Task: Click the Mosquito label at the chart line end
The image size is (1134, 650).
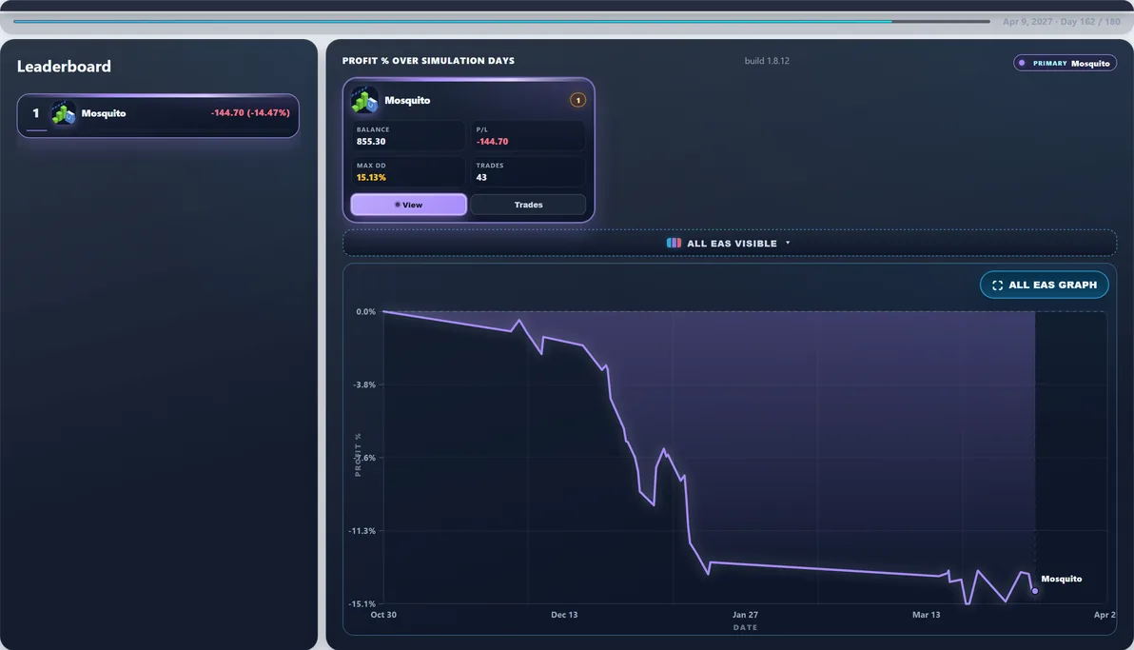Action: (x=1061, y=579)
